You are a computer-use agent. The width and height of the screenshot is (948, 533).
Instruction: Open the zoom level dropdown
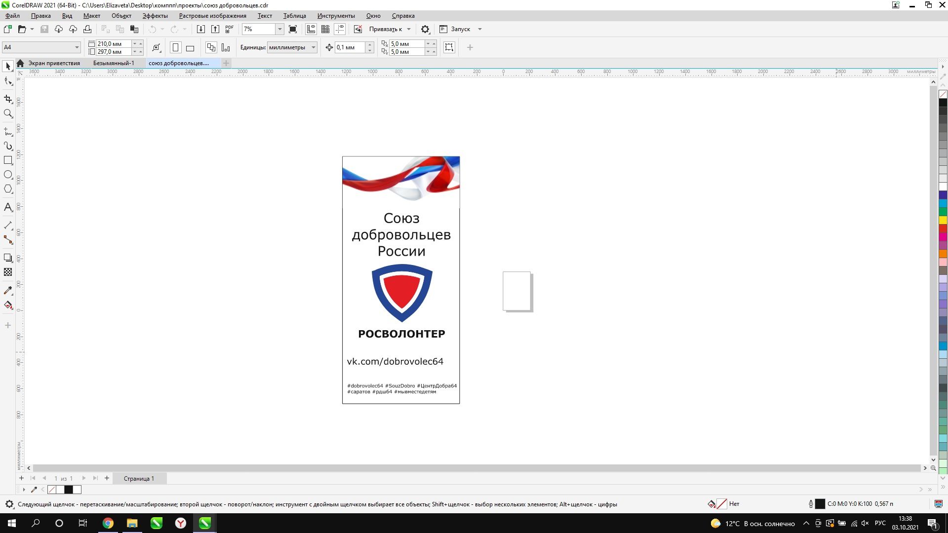point(279,29)
